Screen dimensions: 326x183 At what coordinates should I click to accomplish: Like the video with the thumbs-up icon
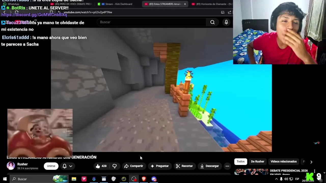coord(101,166)
